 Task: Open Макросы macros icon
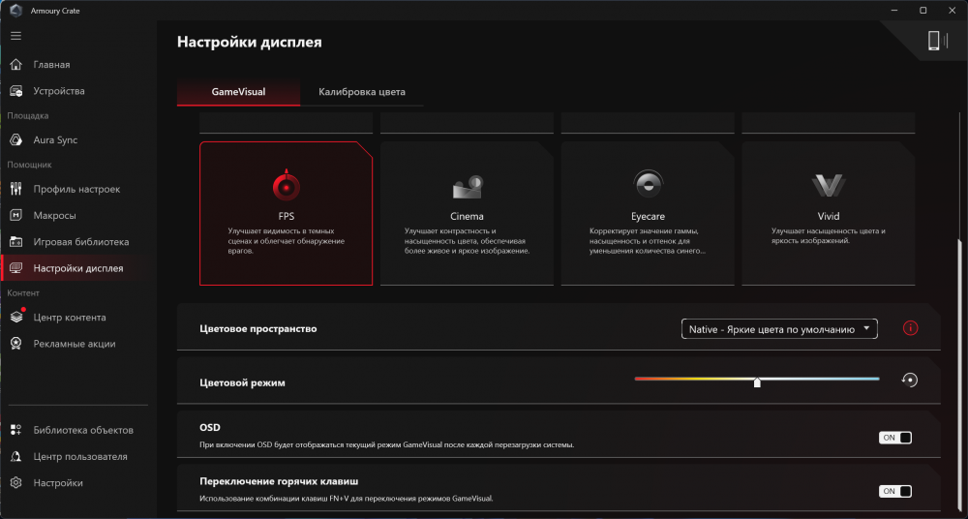click(x=15, y=215)
